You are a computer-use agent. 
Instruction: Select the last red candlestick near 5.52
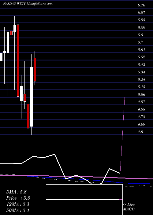[35, 69]
